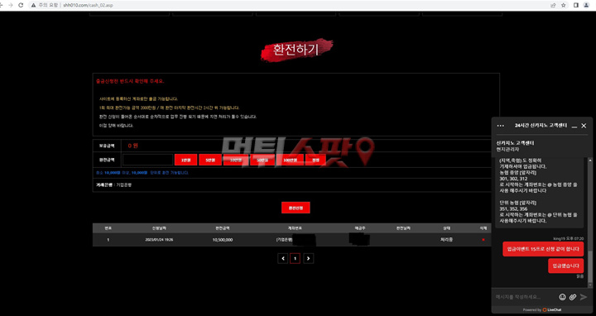Image resolution: width=596 pixels, height=316 pixels.
Task: Click the 환전신청 submit button
Action: (296, 208)
